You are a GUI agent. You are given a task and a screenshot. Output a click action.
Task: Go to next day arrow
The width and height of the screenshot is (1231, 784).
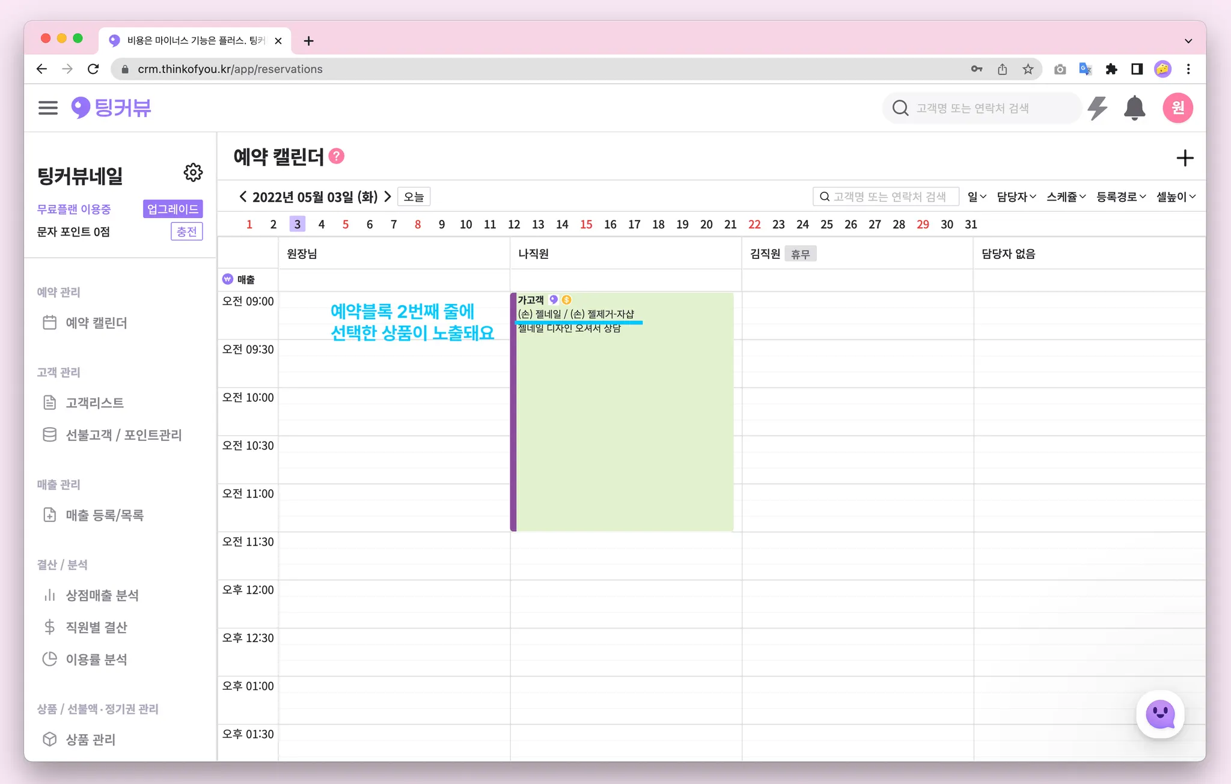tap(388, 196)
